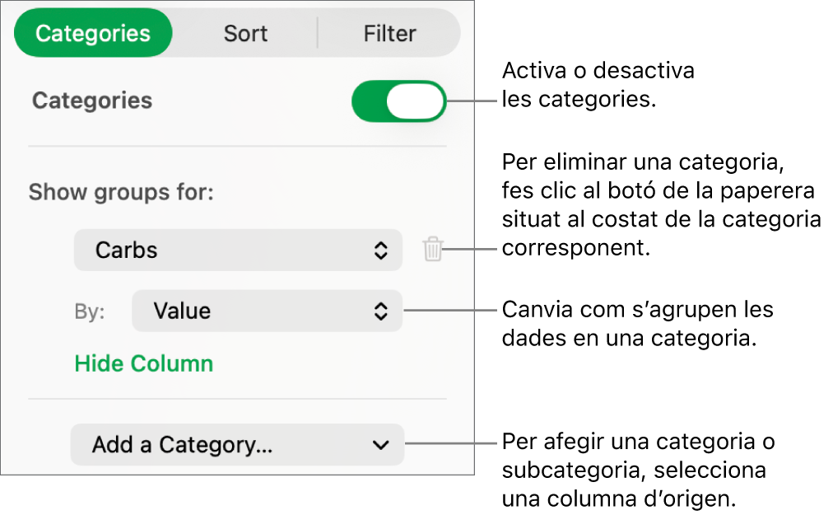Open the Carbs category selector
This screenshot has width=833, height=515.
pyautogui.click(x=238, y=250)
